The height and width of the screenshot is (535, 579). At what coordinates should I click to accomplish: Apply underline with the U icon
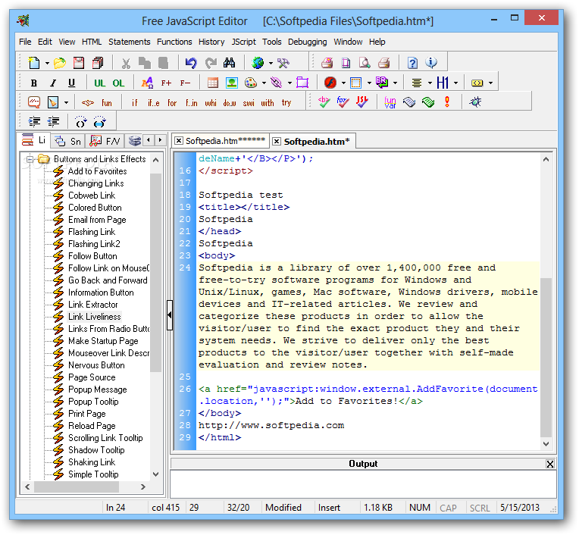tap(72, 83)
